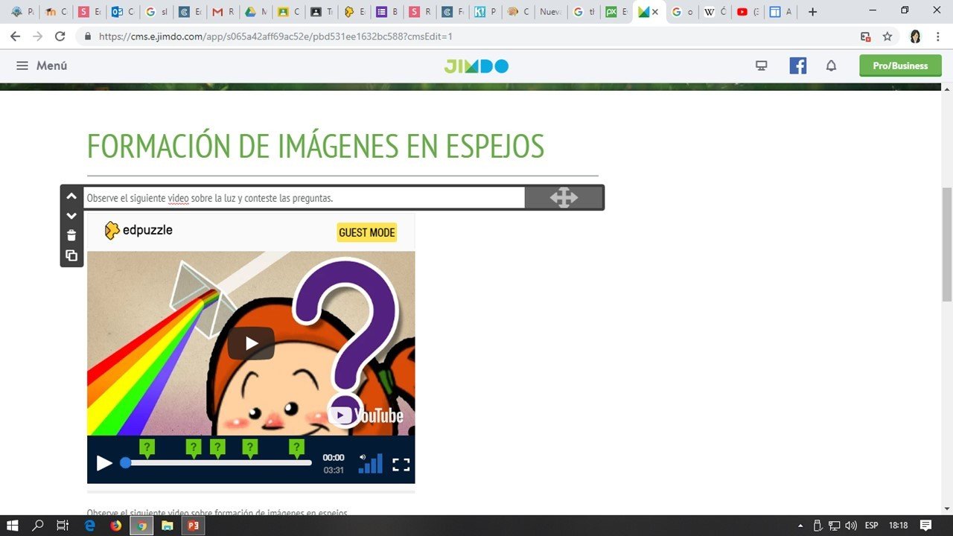Screen dimensions: 953x536
Task: Close the active Jimdo tab
Action: (x=655, y=12)
